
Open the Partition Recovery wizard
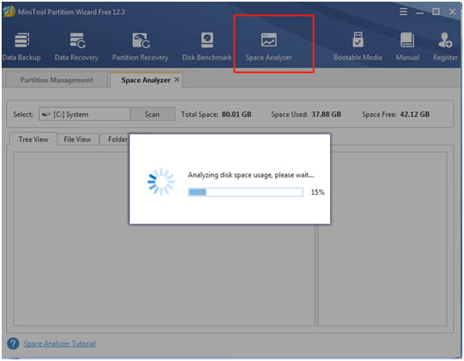[141, 46]
